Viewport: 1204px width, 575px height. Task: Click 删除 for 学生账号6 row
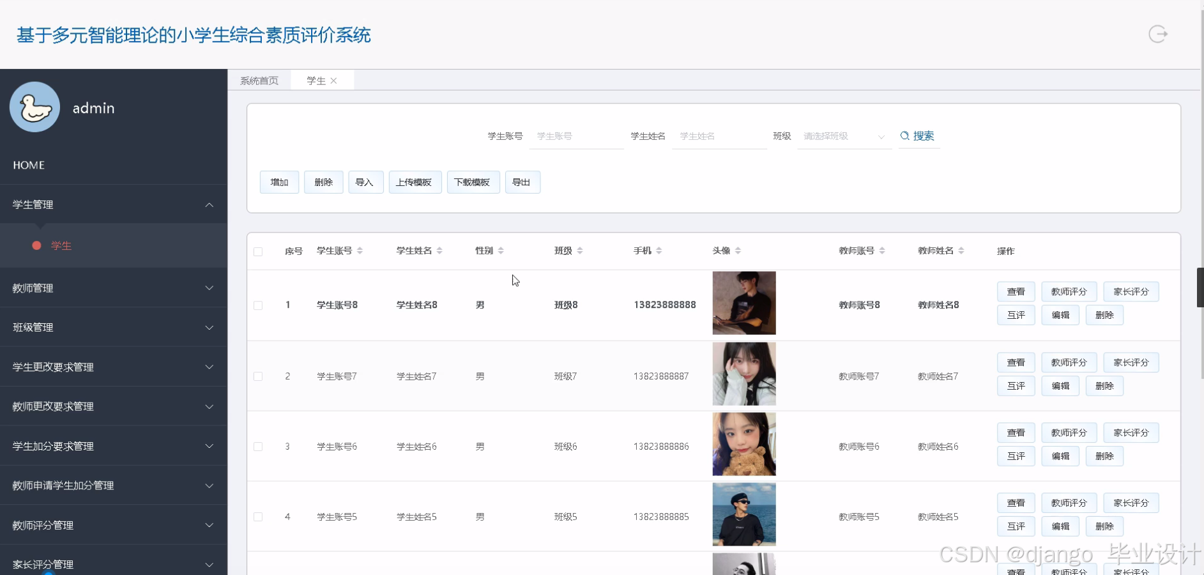[1104, 456]
